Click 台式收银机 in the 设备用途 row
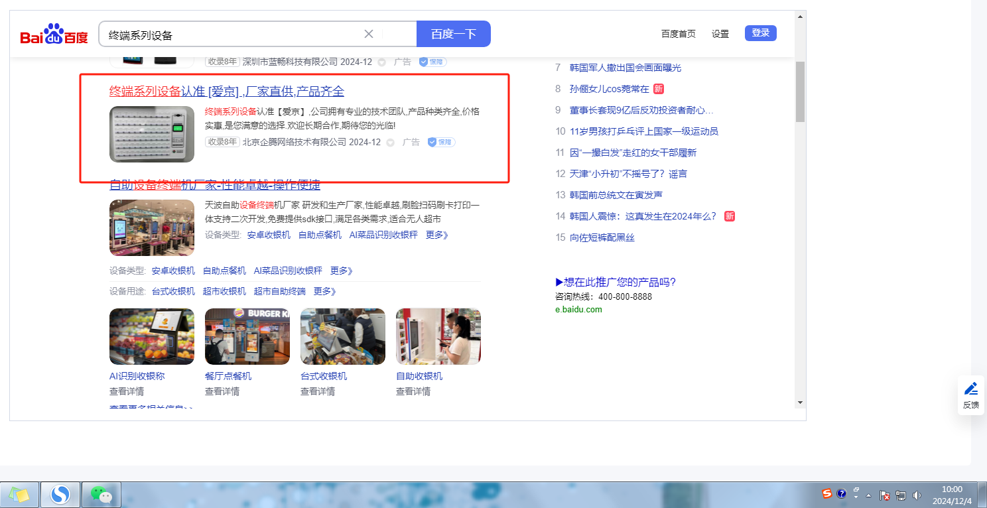987x508 pixels. pos(173,291)
